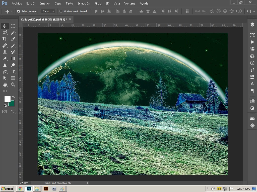Close the Collage120.psd document tab
This screenshot has height=192, width=257.
[70, 19]
